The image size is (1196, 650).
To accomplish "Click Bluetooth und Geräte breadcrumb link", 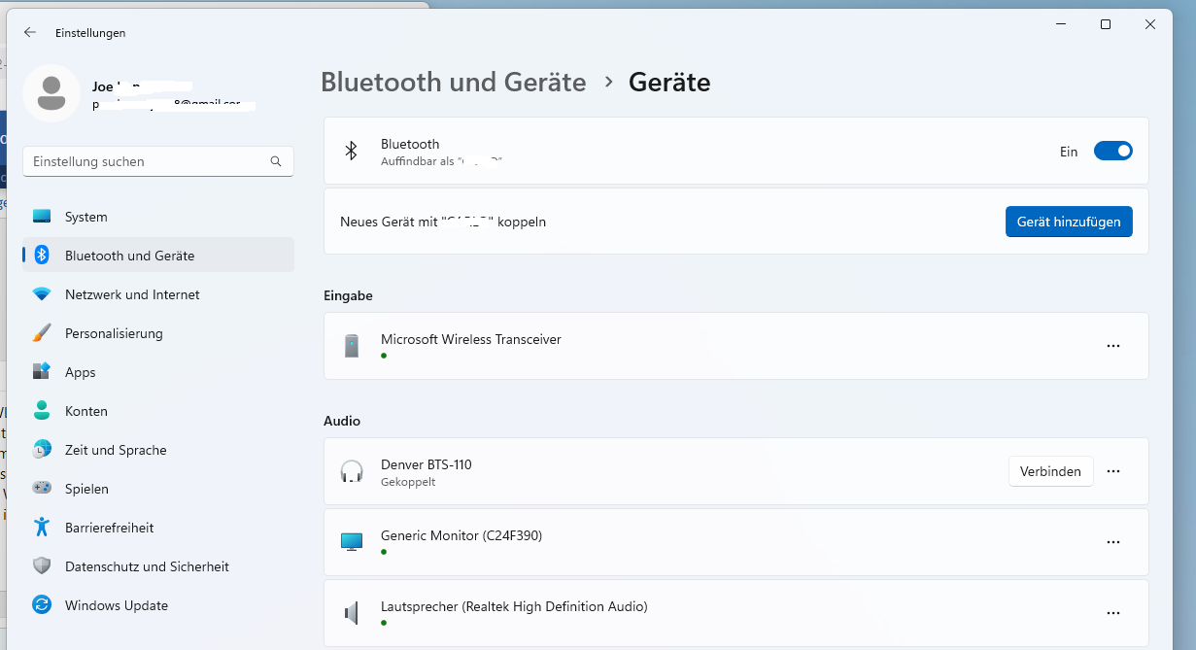I will [454, 82].
